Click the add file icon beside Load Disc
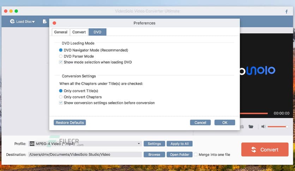The image size is (295, 171). 45,22
